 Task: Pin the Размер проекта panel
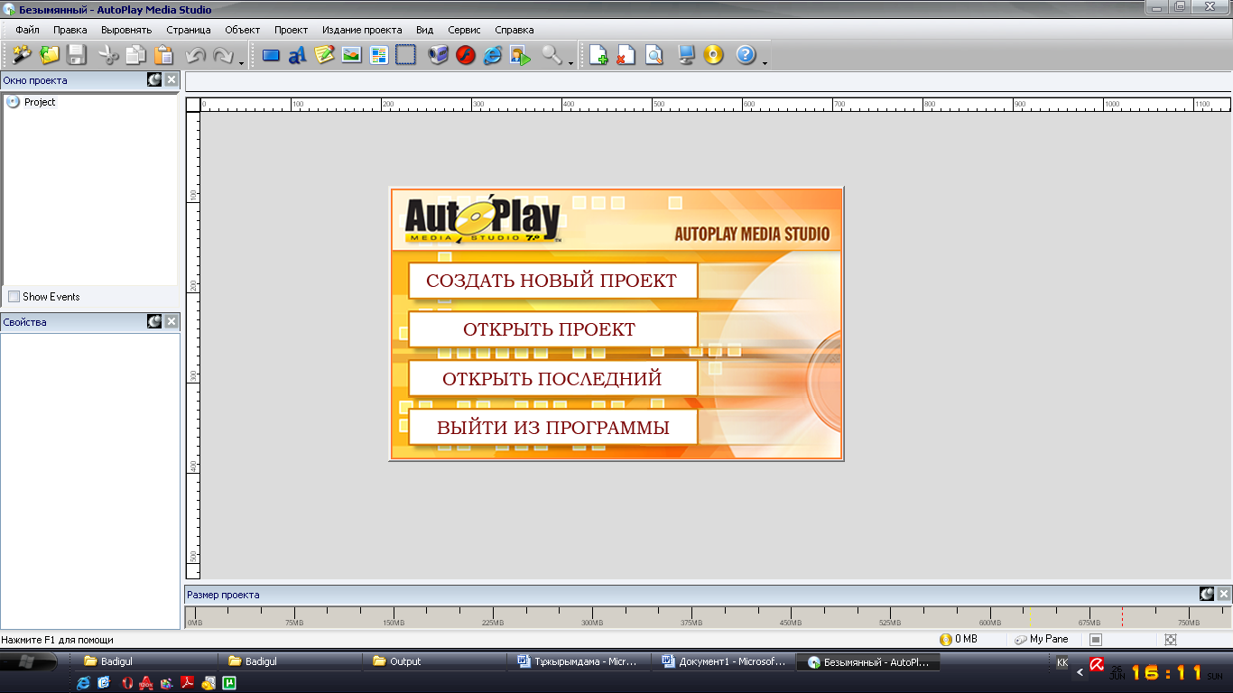tap(1207, 594)
